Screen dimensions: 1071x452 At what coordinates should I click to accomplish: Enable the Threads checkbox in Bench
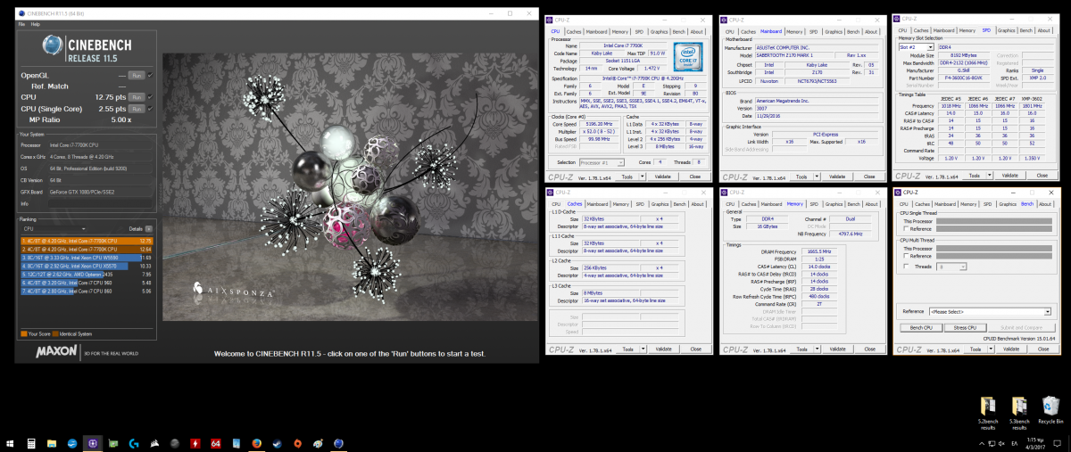(906, 266)
